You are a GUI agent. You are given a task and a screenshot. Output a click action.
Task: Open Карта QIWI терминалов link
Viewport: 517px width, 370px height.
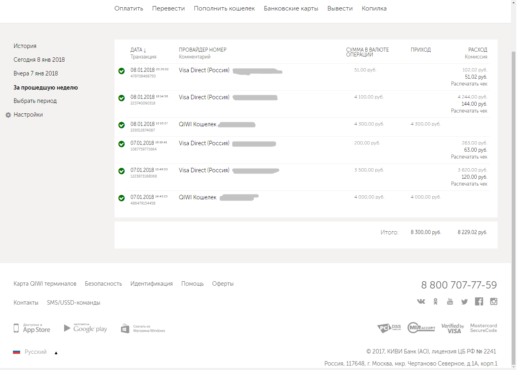[45, 284]
